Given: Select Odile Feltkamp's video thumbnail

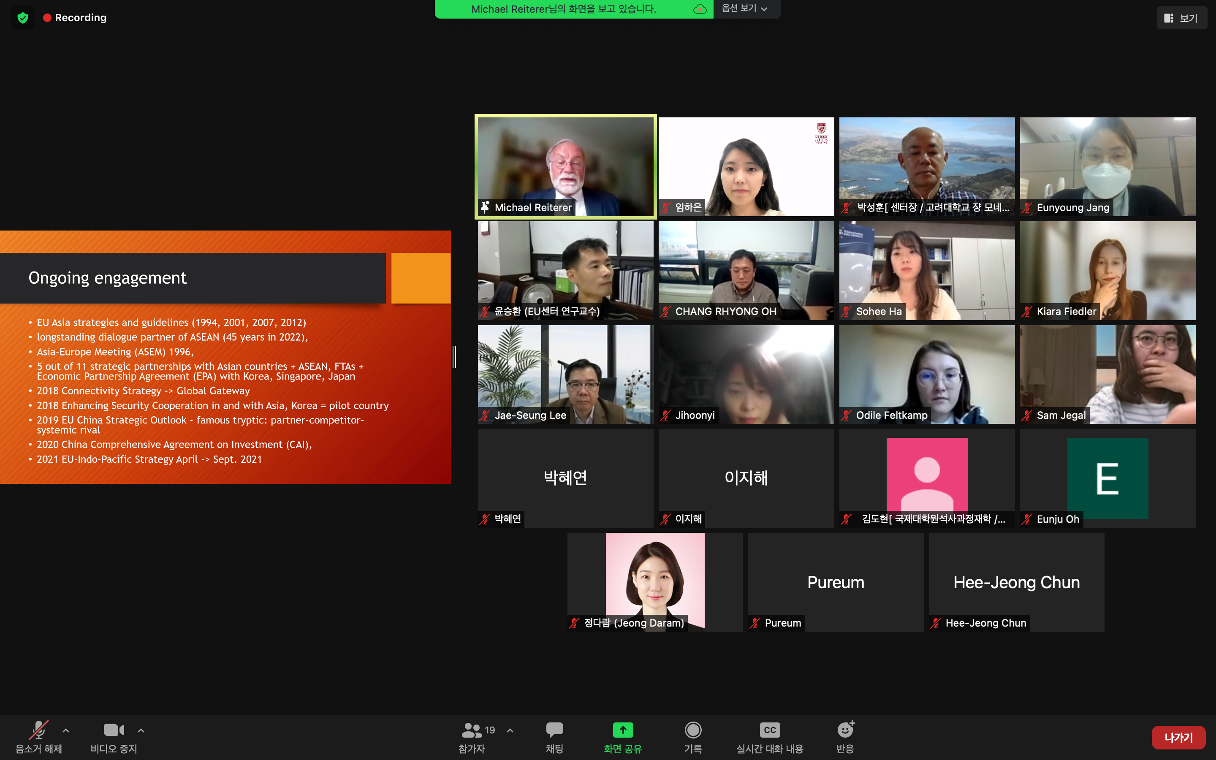Looking at the screenshot, I should pos(927,374).
